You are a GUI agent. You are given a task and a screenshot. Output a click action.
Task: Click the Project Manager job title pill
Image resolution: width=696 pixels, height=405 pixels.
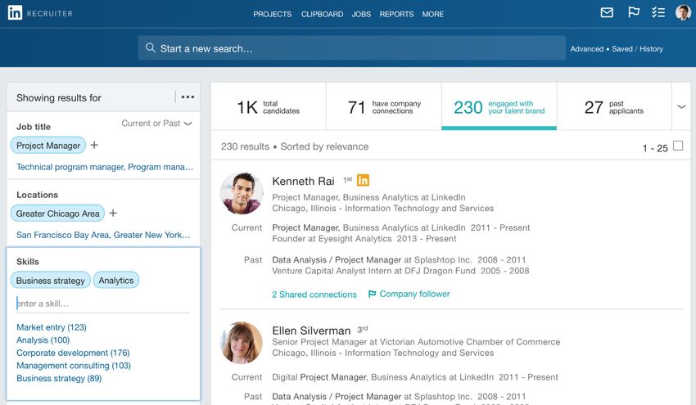(48, 145)
